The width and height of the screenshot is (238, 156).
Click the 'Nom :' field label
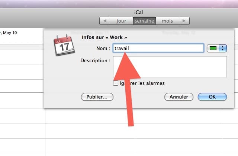tap(103, 48)
